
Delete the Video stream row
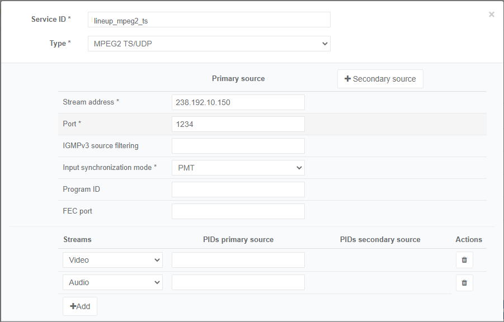[x=464, y=260]
